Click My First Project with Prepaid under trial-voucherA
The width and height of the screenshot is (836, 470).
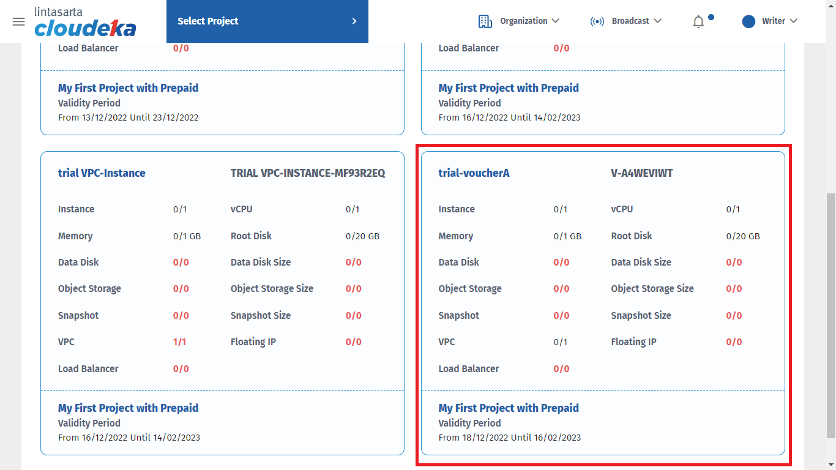point(509,408)
